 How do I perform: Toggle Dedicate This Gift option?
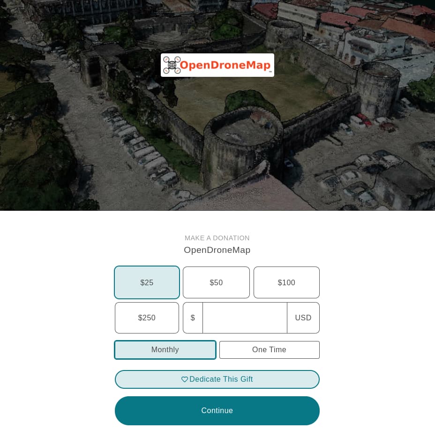217,379
